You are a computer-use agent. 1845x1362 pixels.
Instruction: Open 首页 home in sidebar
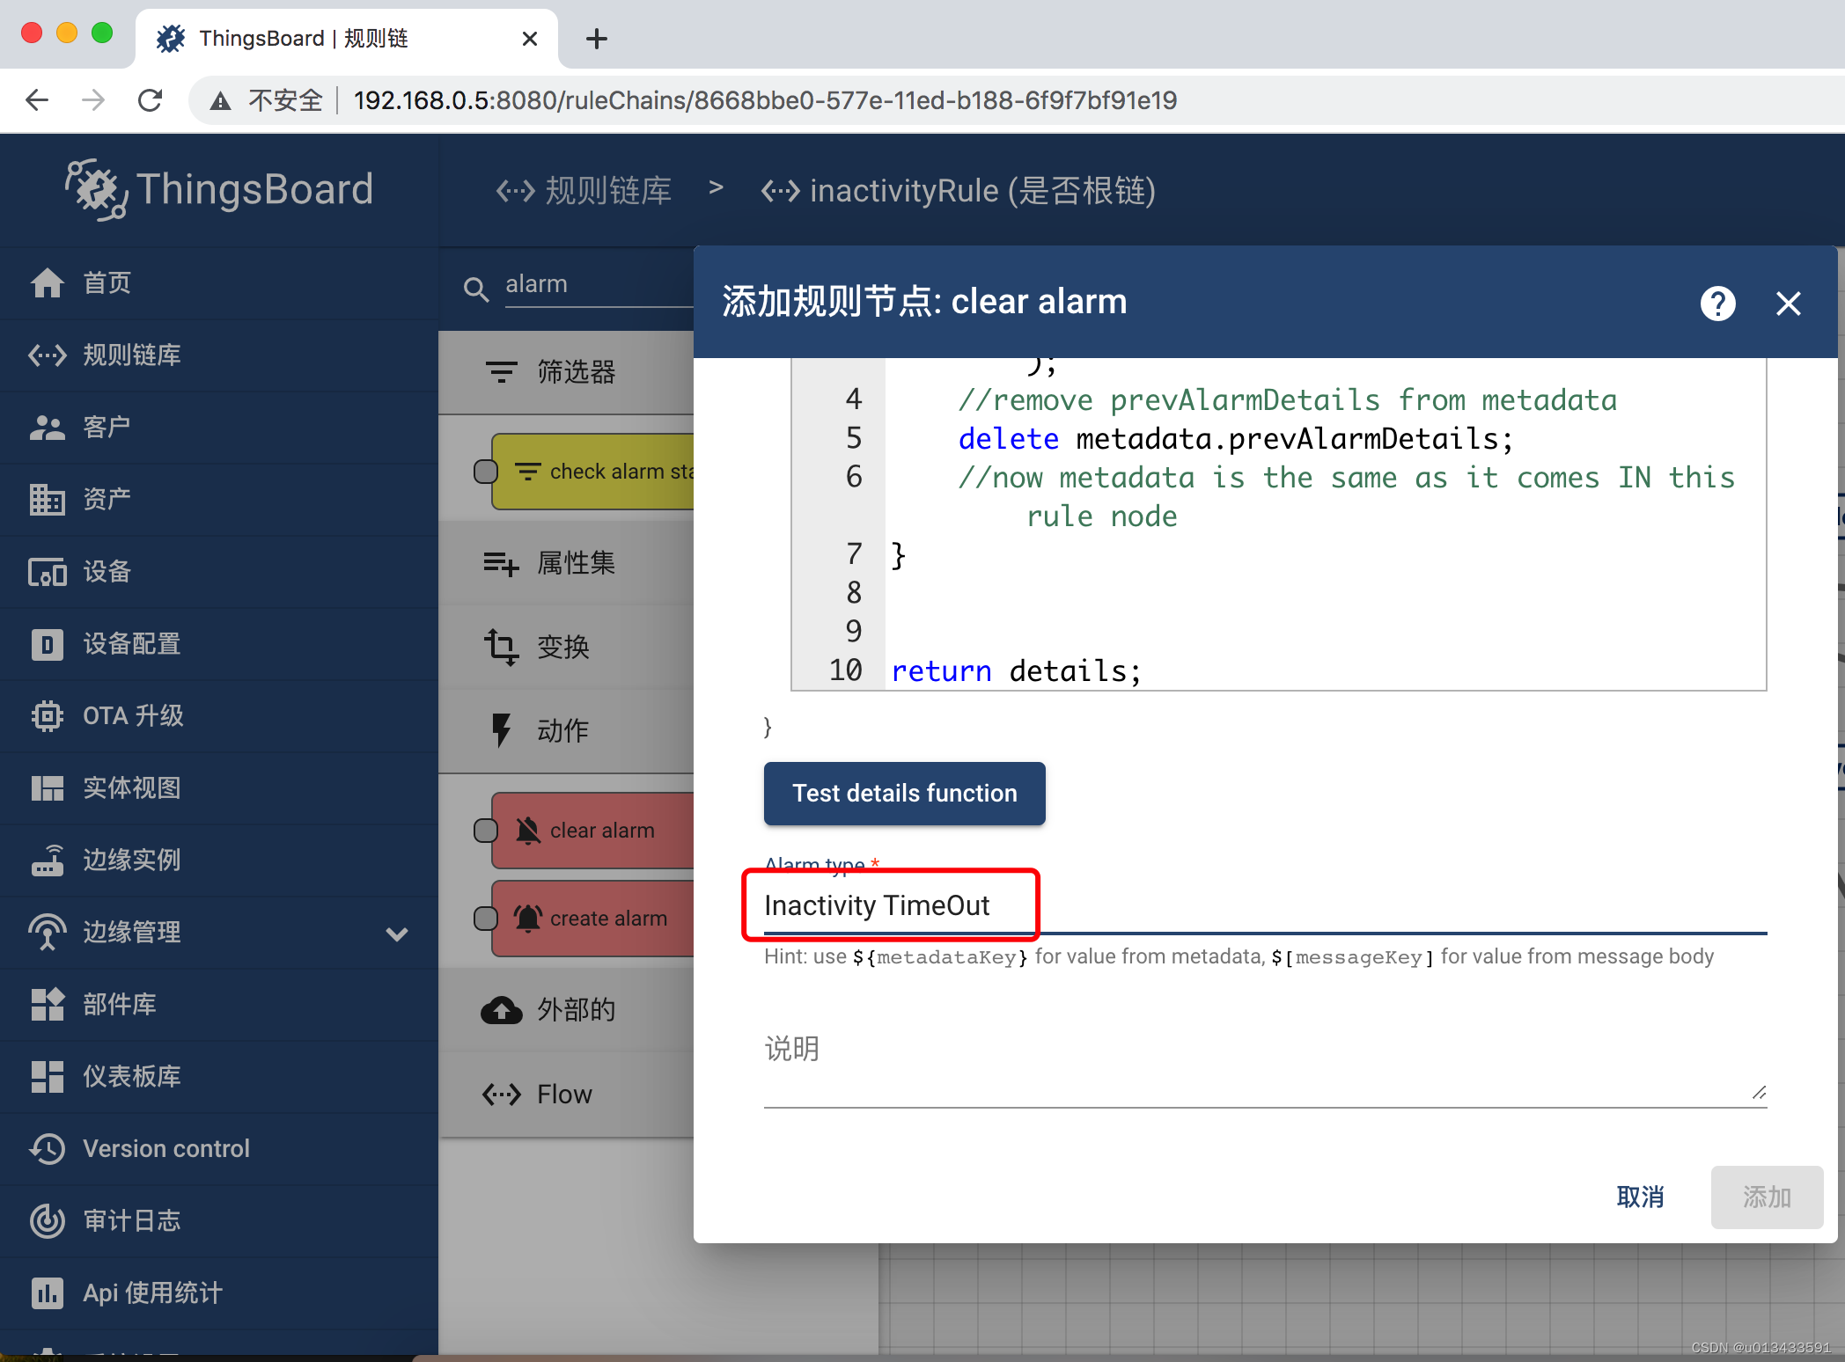[x=219, y=283]
